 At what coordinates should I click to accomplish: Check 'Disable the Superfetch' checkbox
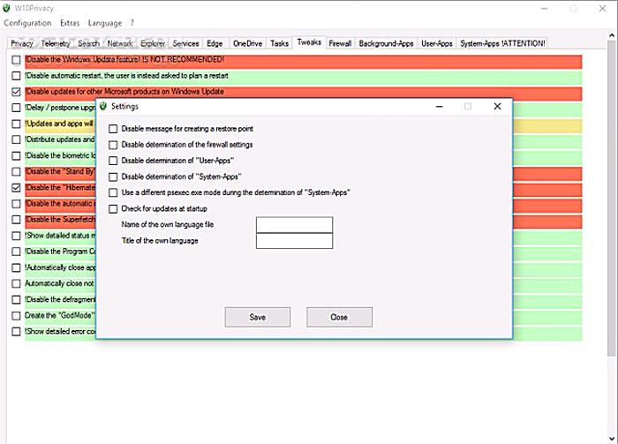pyautogui.click(x=16, y=220)
